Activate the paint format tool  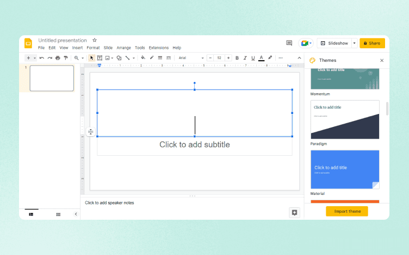(66, 58)
